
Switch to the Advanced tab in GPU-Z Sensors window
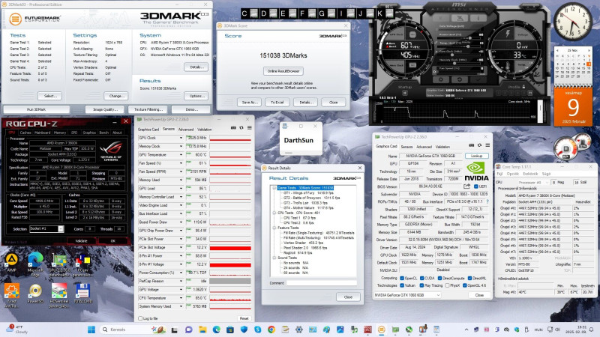coord(186,130)
